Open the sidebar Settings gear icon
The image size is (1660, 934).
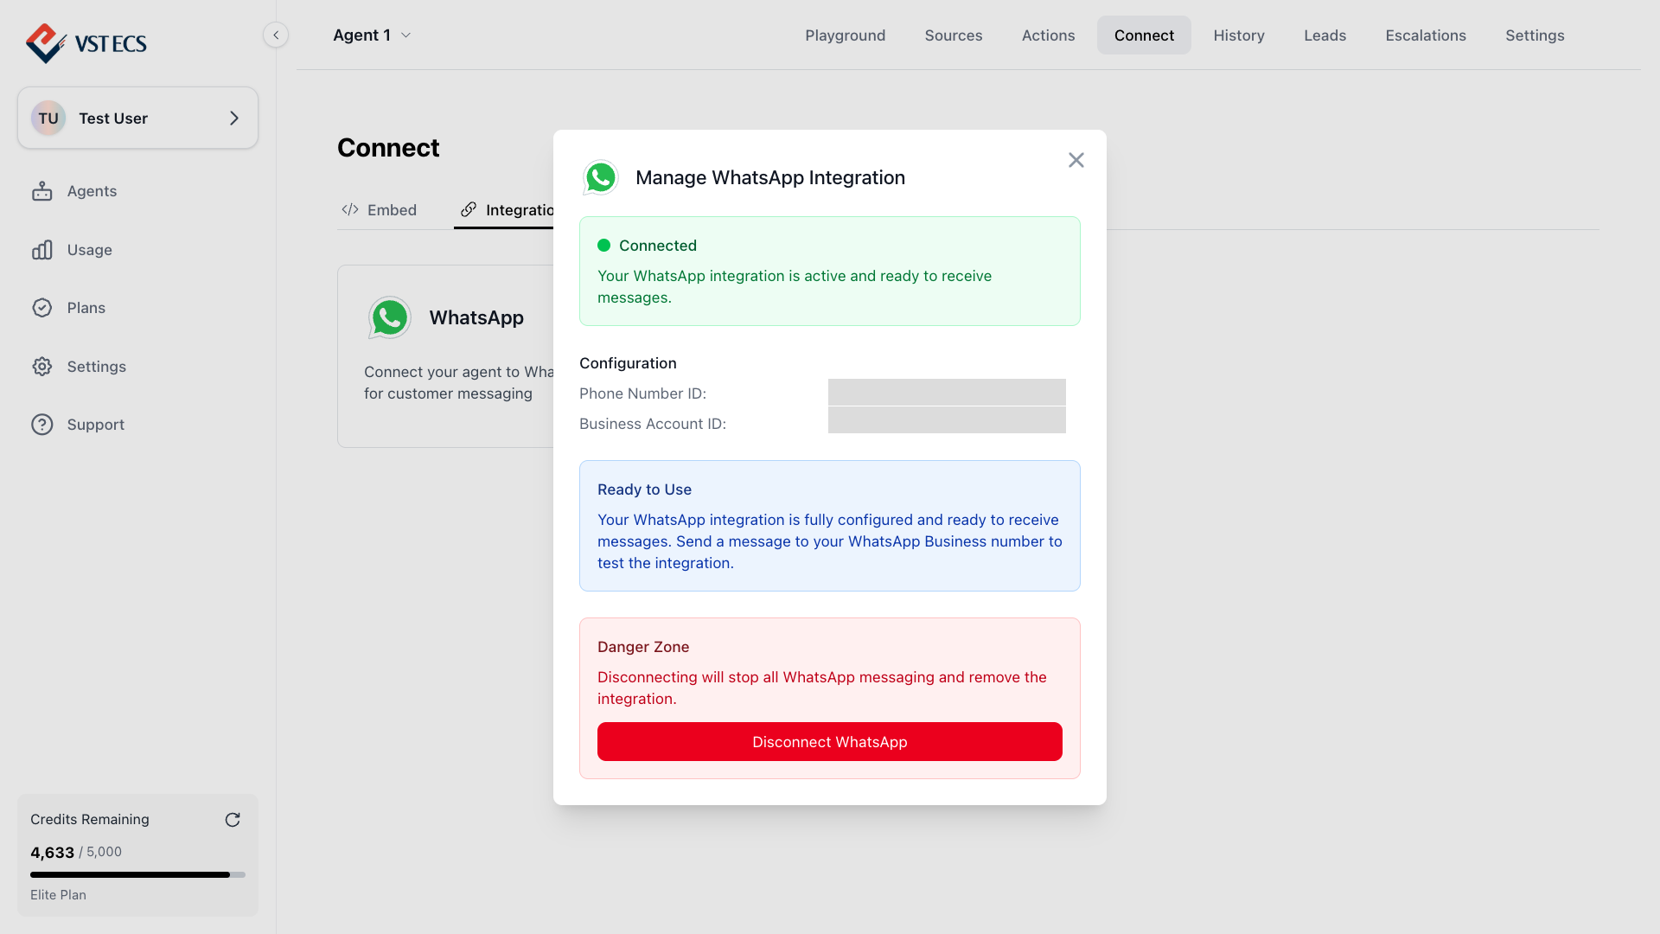point(42,367)
